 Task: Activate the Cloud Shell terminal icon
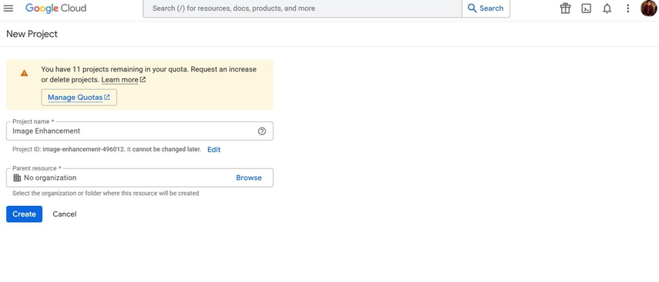click(587, 8)
